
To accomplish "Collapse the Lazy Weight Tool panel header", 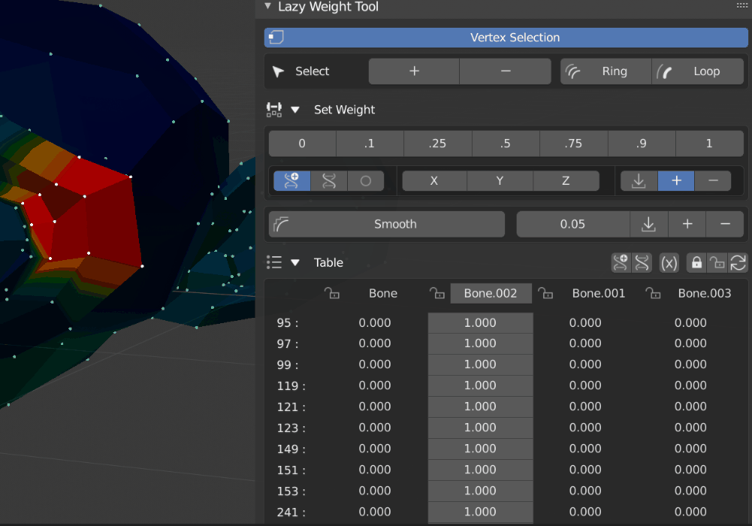I will [x=268, y=7].
